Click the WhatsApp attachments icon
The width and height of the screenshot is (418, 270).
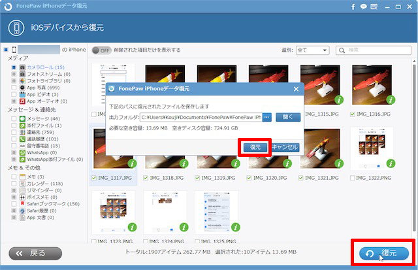22,160
